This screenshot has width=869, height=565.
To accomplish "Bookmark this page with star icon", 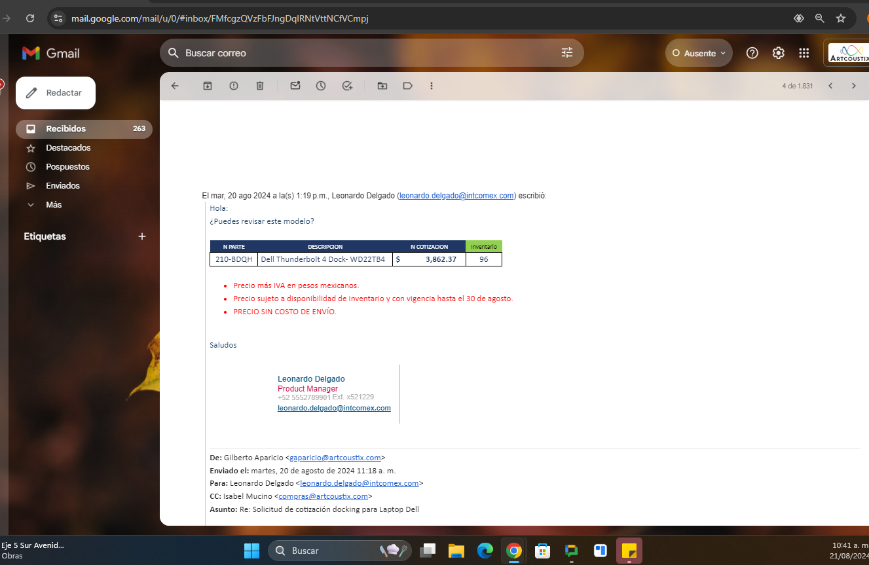I will coord(841,18).
